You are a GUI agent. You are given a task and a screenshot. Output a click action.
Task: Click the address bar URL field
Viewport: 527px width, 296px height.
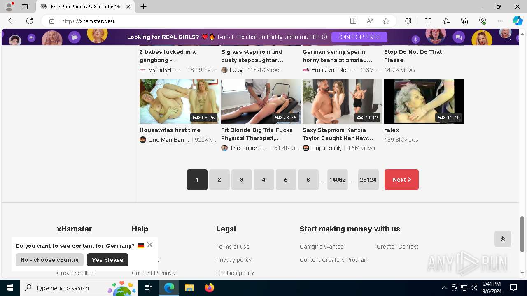[x=202, y=21]
